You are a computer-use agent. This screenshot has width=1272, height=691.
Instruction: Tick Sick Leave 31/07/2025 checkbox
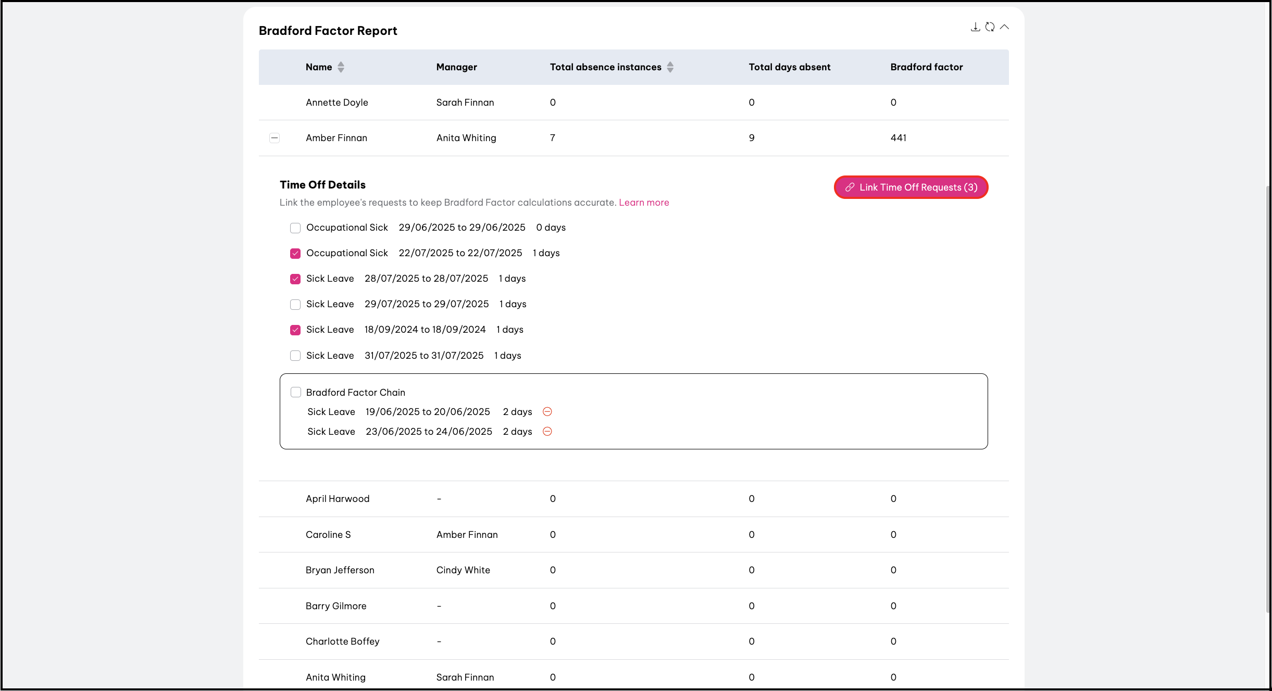(x=295, y=356)
